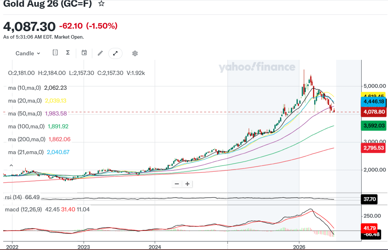Click the rsi (14) indicator label
The width and height of the screenshot is (388, 250).
click(13, 197)
